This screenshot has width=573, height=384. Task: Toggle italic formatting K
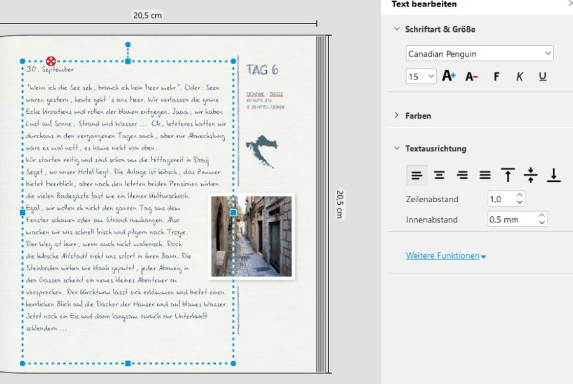click(520, 76)
